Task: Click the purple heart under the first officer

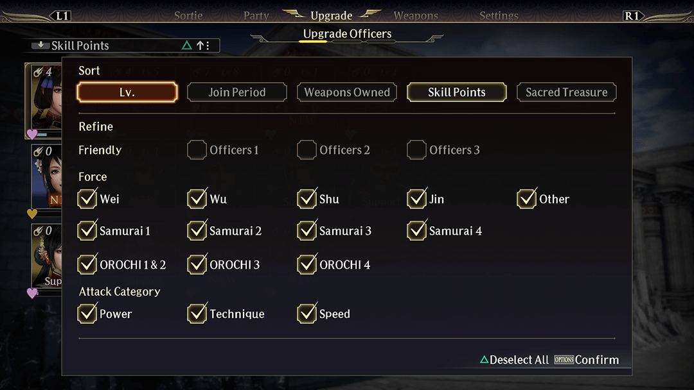Action: (x=32, y=134)
